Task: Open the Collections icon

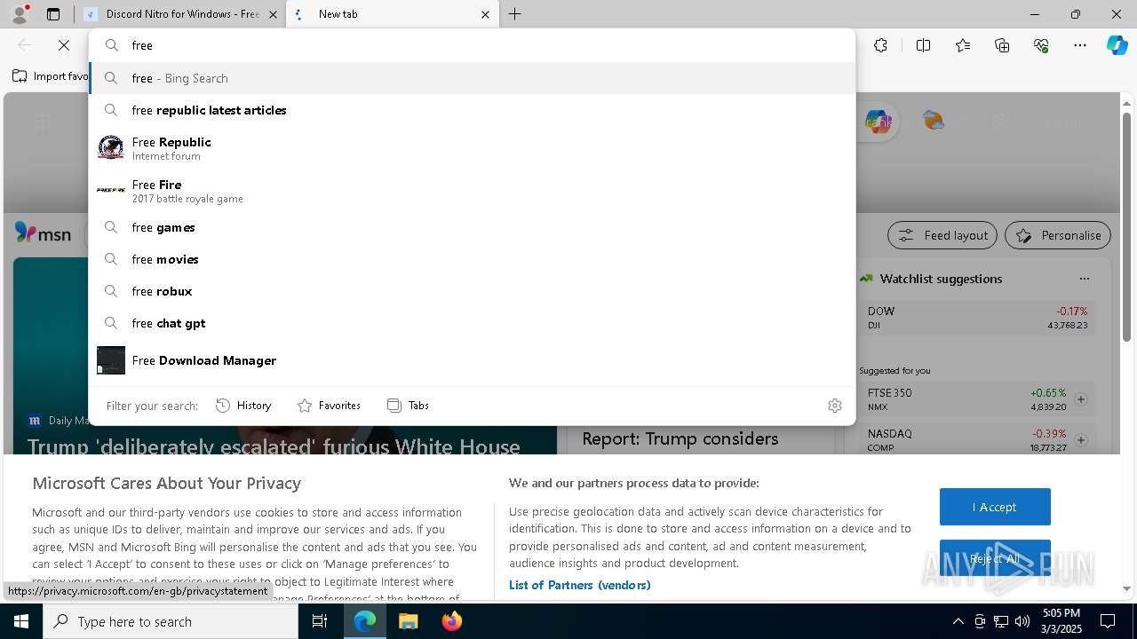Action: [x=1002, y=45]
